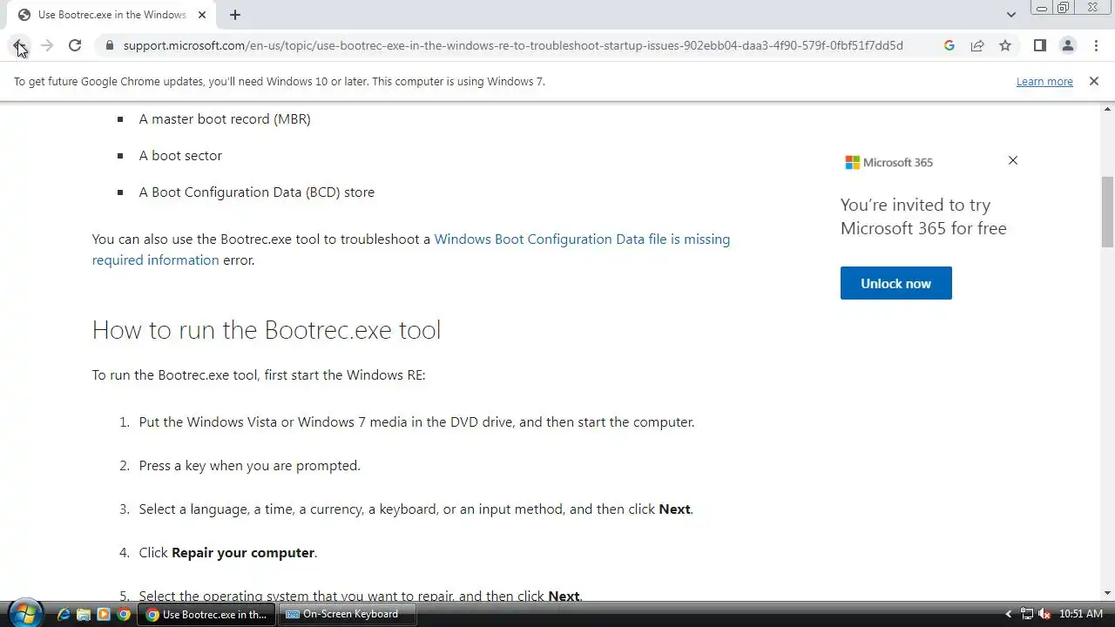Click the muted volume tray icon
The height and width of the screenshot is (627, 1115).
click(1044, 614)
